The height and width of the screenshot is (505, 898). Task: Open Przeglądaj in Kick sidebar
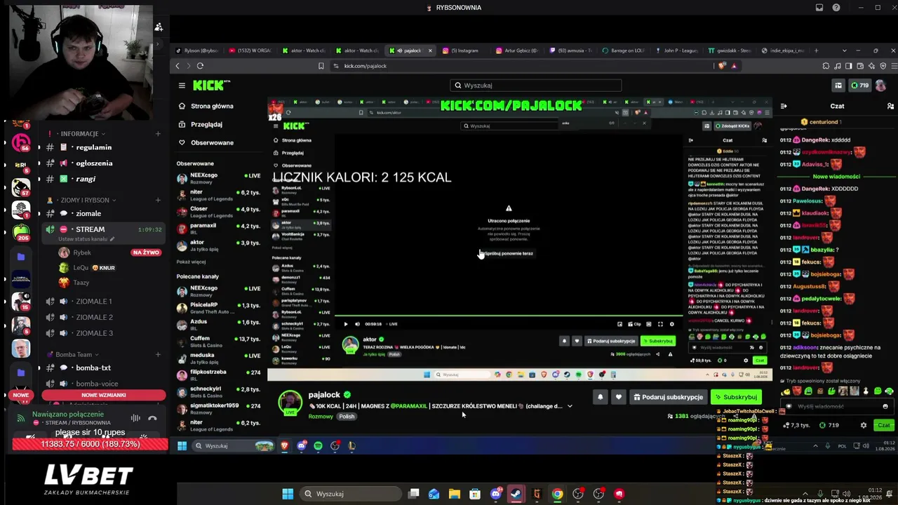pos(206,124)
